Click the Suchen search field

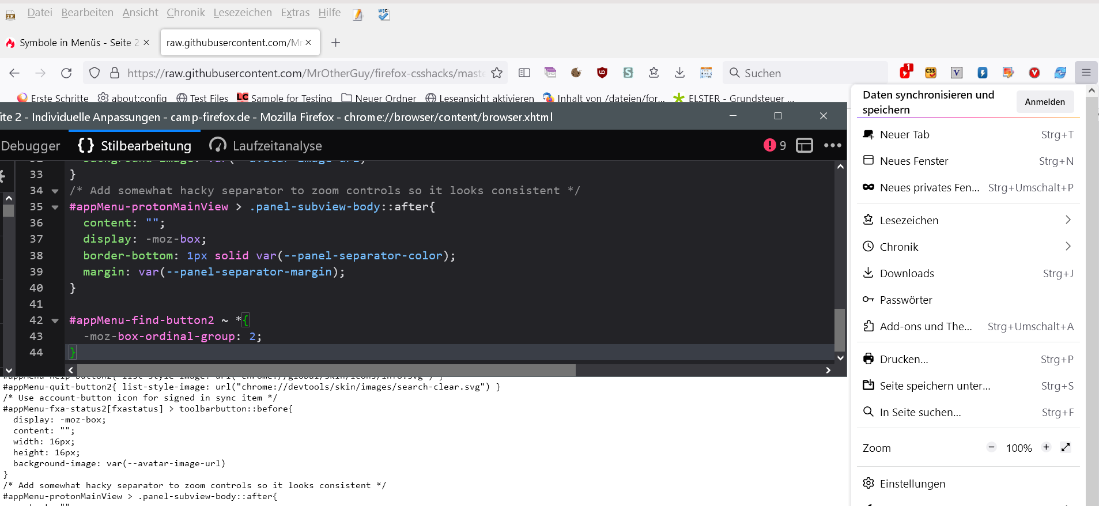pos(807,73)
